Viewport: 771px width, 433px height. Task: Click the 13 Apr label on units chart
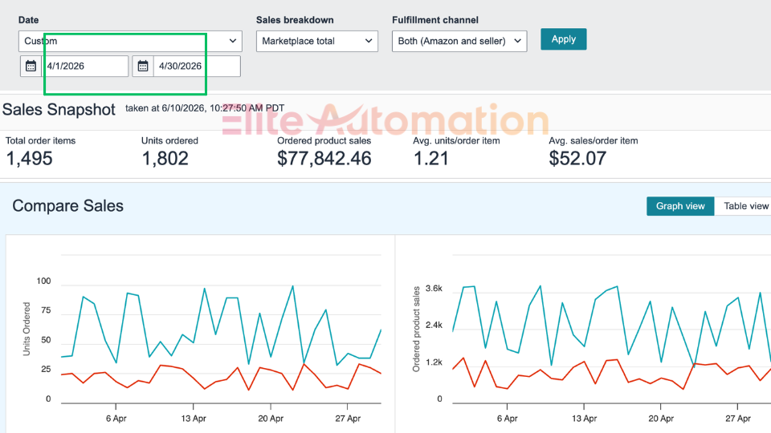[x=194, y=419]
